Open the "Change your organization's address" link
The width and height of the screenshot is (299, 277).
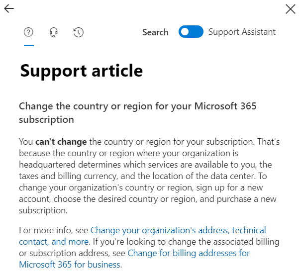click(159, 230)
